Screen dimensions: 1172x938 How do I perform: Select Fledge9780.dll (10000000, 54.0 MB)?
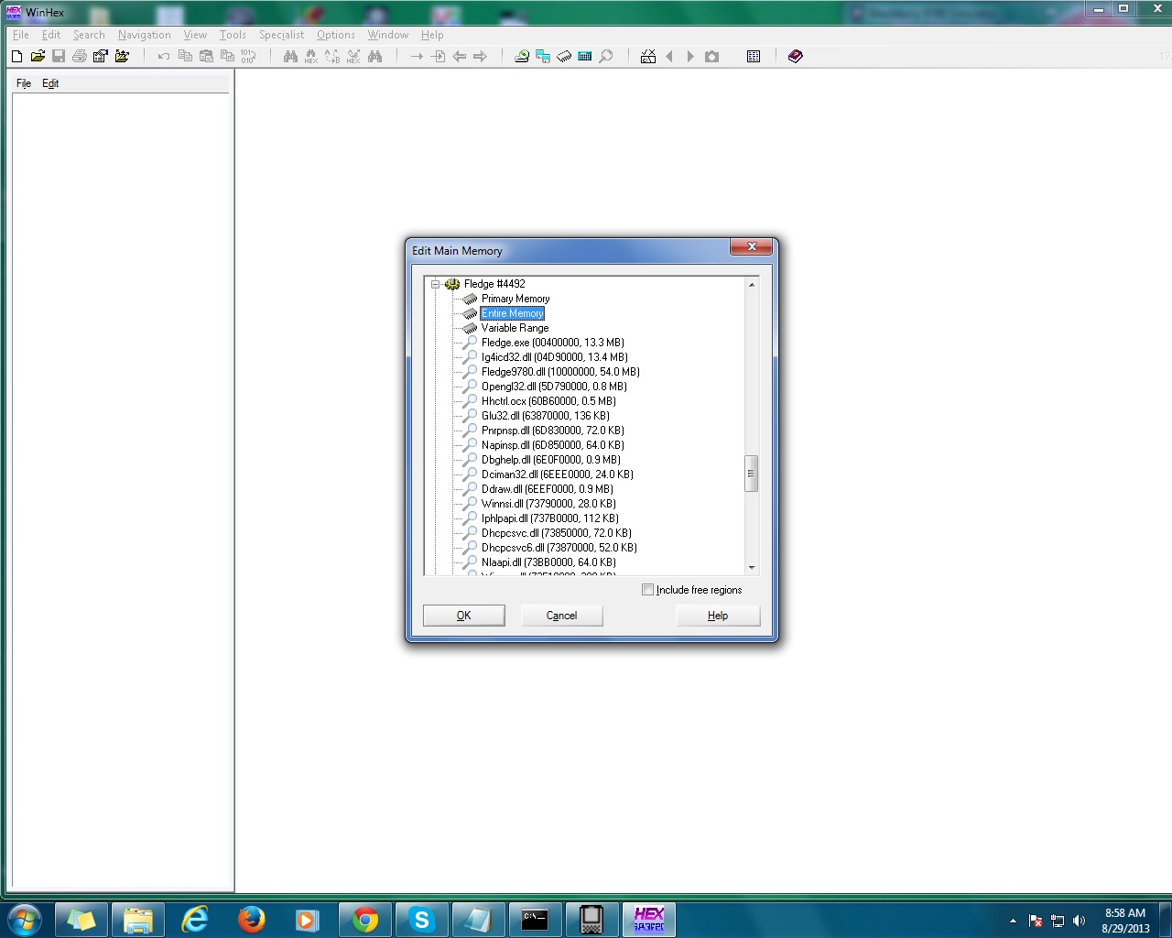click(x=560, y=372)
